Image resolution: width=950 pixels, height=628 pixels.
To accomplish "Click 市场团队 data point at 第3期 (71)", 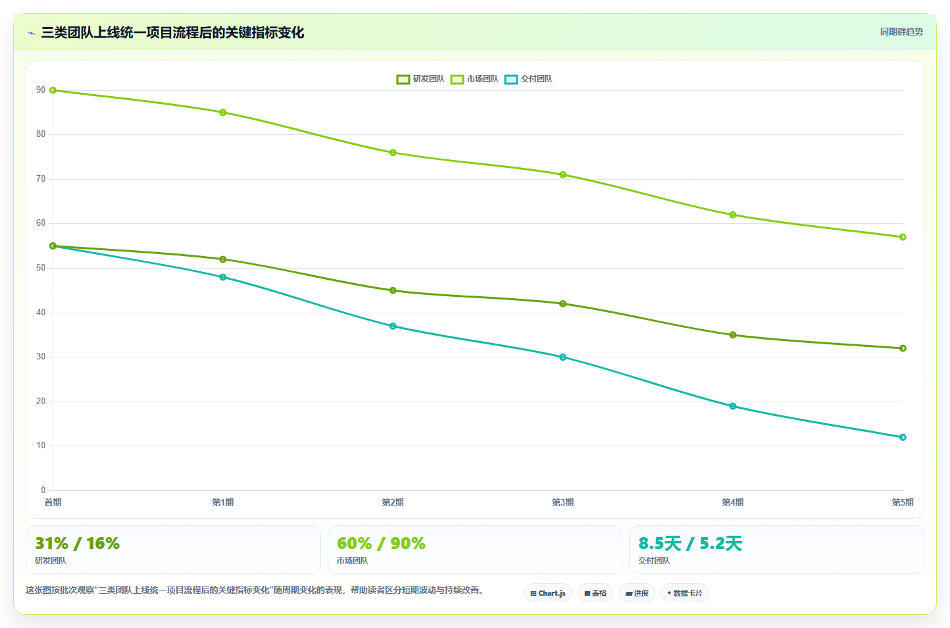I will [563, 175].
